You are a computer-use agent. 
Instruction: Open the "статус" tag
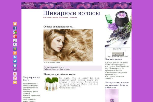61,67
